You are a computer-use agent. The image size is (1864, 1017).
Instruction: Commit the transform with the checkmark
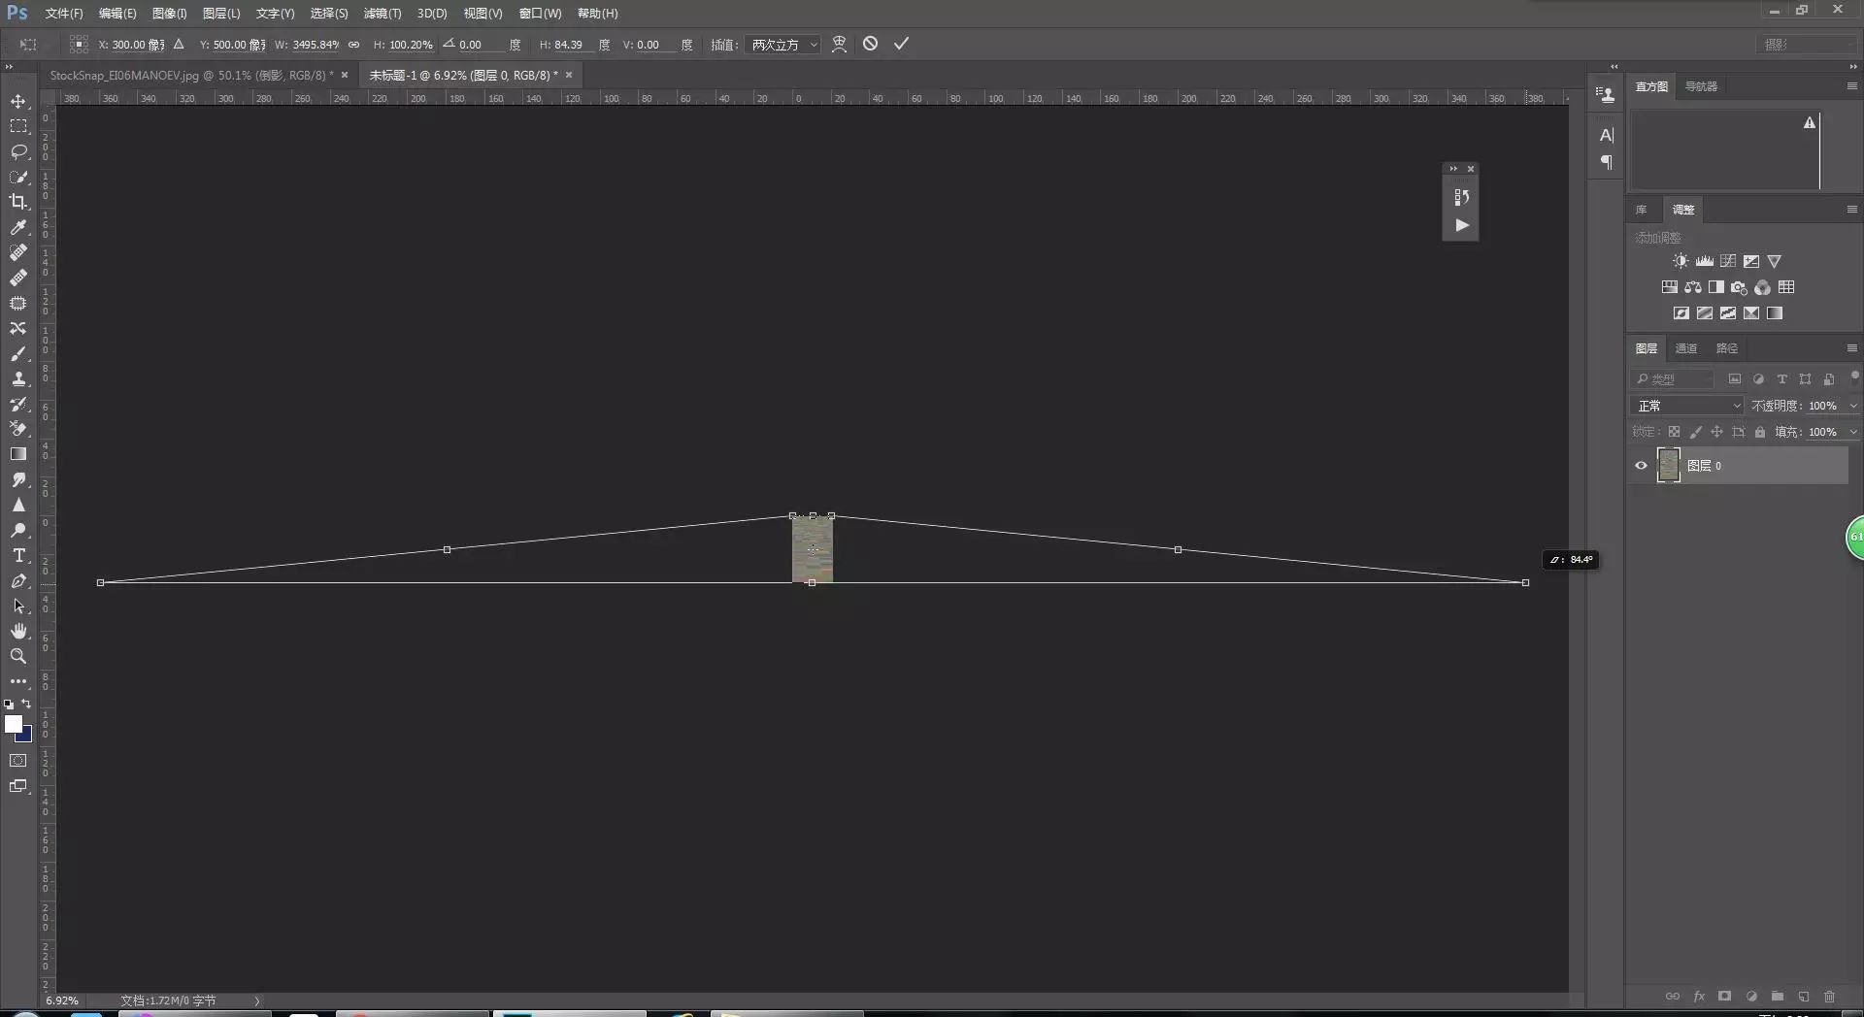tap(901, 44)
